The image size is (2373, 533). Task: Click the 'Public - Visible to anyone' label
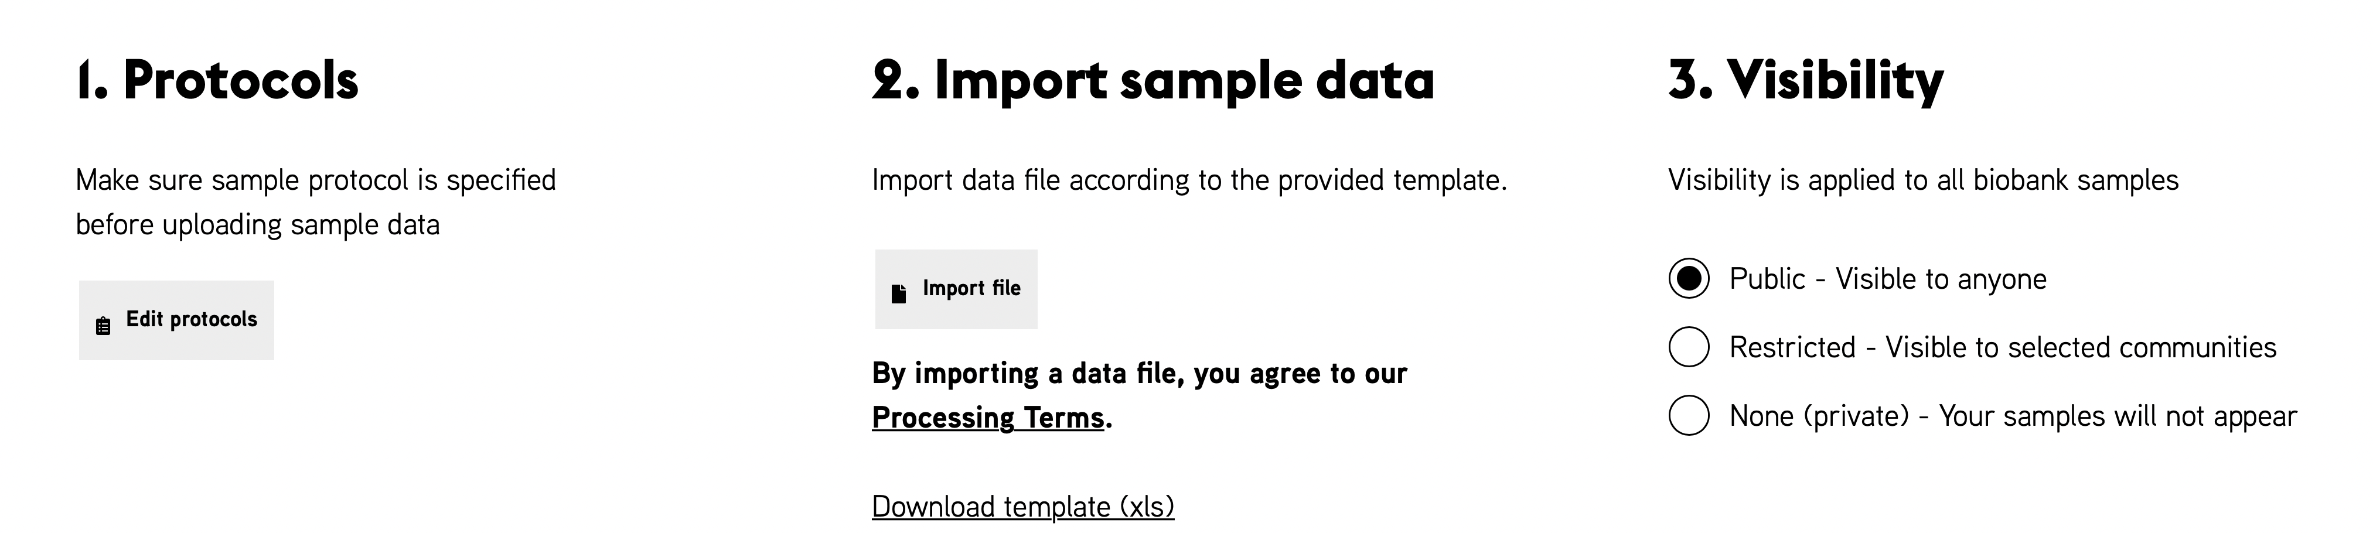(x=1887, y=279)
